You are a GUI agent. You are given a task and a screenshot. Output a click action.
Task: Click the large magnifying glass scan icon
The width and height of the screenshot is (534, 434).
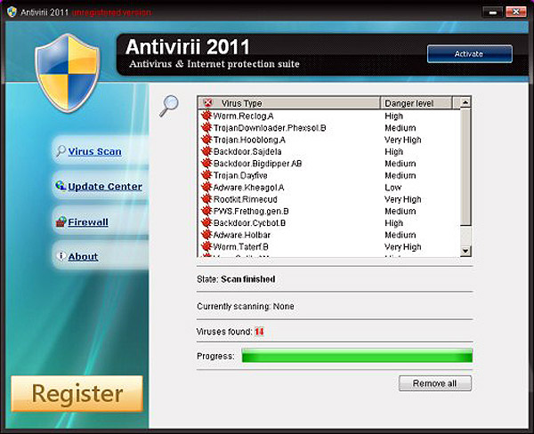coord(169,106)
